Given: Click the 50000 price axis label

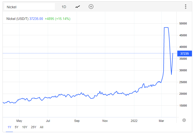Looking at the screenshot, I should (183, 23).
